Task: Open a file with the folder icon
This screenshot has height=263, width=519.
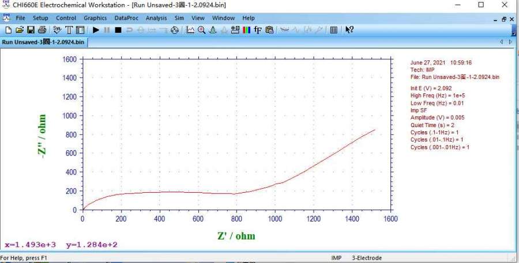Action: [19, 30]
